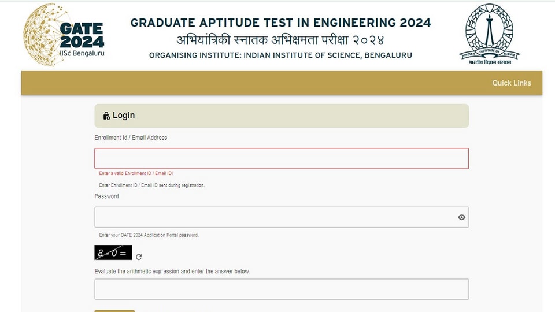Focus the captcha answer input box

tap(282, 289)
